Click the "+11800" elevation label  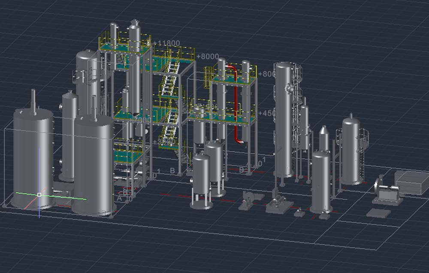point(166,43)
